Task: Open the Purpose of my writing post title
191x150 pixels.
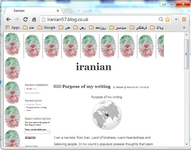Action: pos(86,86)
